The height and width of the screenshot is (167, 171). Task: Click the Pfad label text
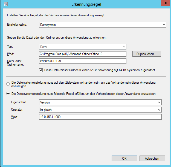tap(10, 54)
